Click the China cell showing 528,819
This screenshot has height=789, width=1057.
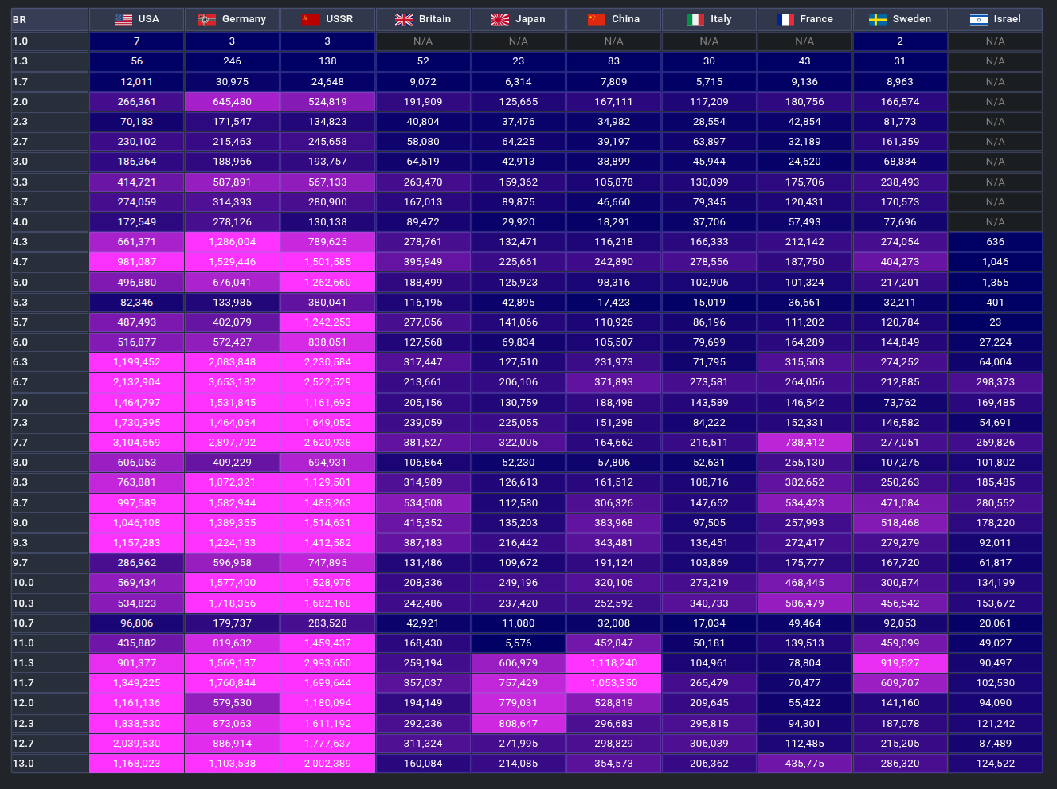(614, 703)
